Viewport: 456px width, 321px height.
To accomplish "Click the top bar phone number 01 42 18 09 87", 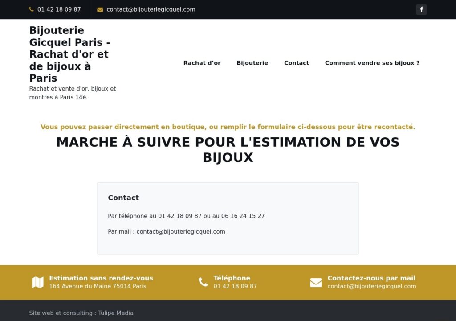I will 59,9.
